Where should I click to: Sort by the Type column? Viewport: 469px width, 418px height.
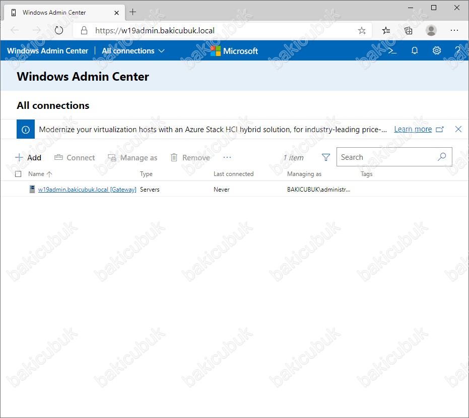tap(146, 174)
